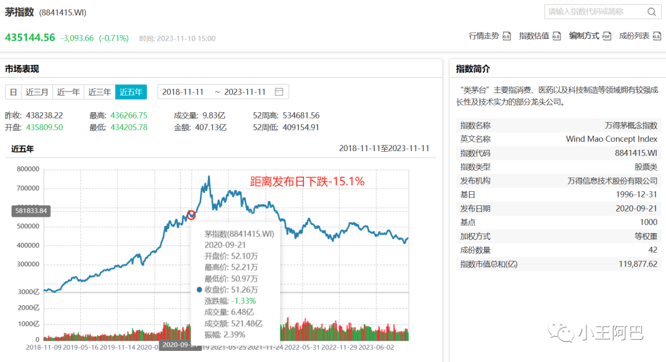
Task: Click the 指数类型 value 股票类
Action: pyautogui.click(x=646, y=167)
